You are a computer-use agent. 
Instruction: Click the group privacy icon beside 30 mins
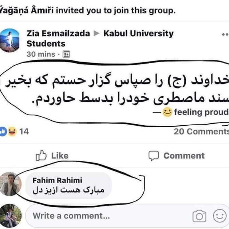pyautogui.click(x=66, y=54)
